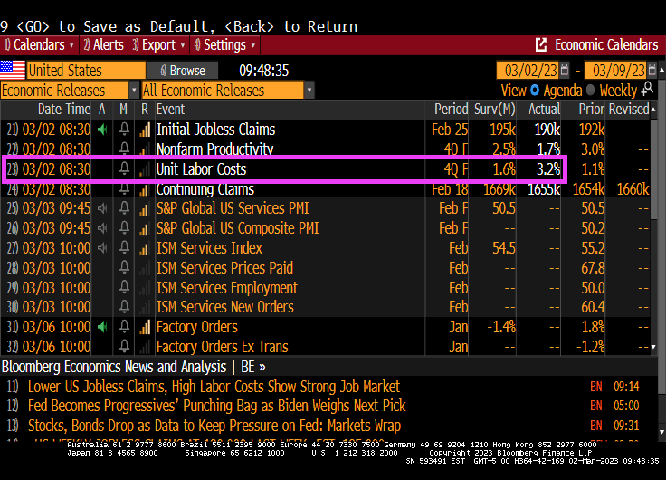Screen dimensions: 666x480
Task: Toggle the alert bell for Unit Labor Costs
Action: [x=123, y=169]
